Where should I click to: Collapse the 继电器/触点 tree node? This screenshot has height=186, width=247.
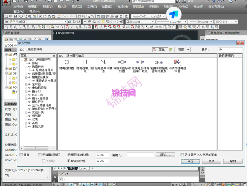coord(26,77)
